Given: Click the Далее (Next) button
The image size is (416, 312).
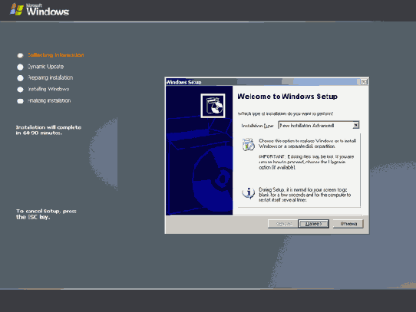Looking at the screenshot, I should [x=313, y=224].
